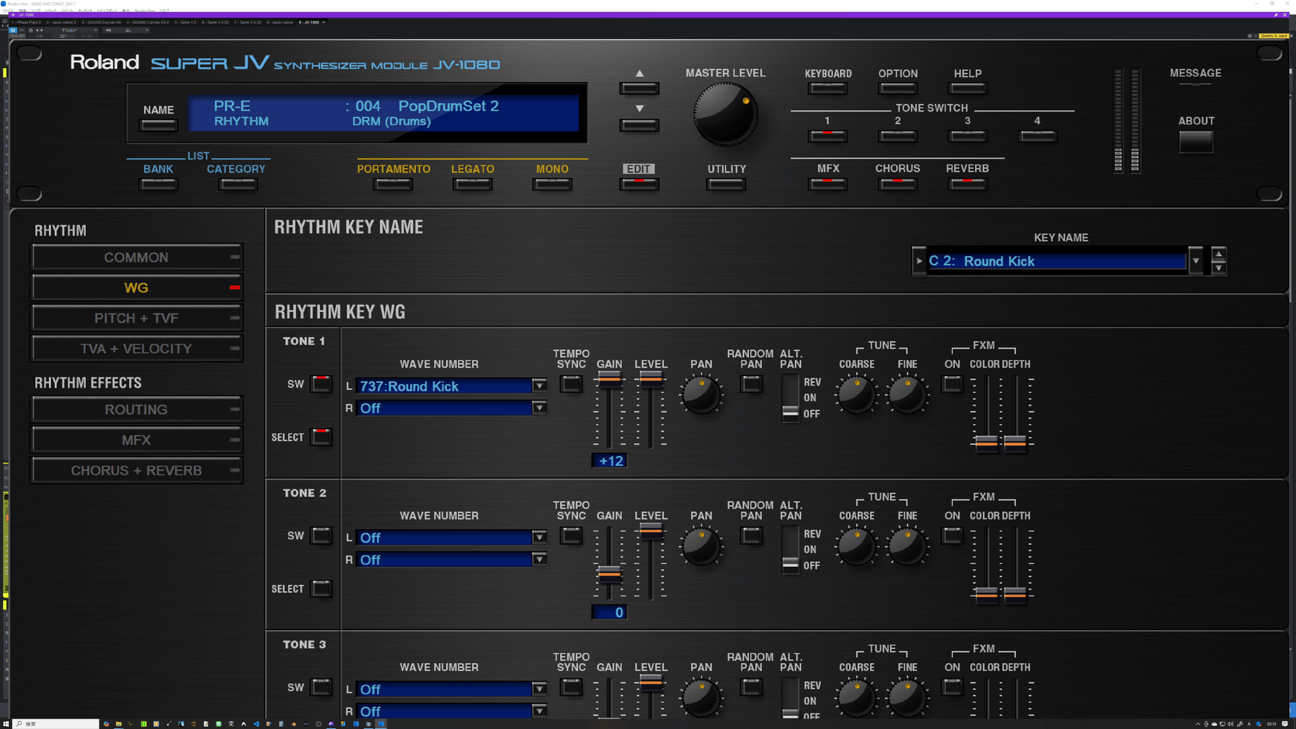Switch to 1 - Phase Plant 2 tab
1296x729 pixels.
(x=26, y=22)
